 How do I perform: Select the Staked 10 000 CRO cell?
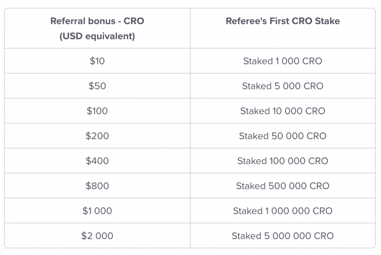tap(283, 111)
